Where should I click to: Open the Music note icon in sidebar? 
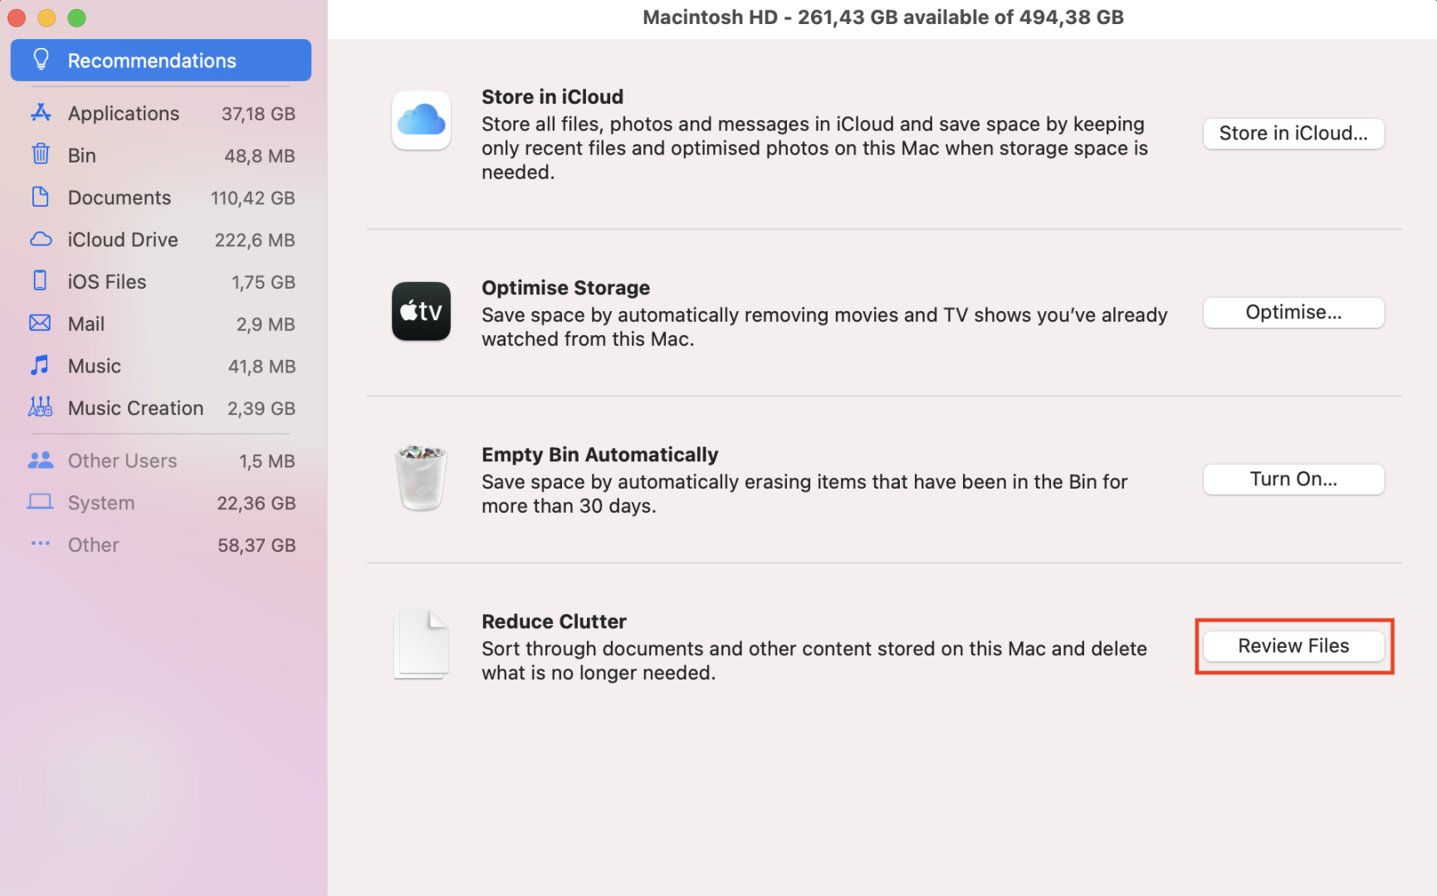click(x=40, y=366)
